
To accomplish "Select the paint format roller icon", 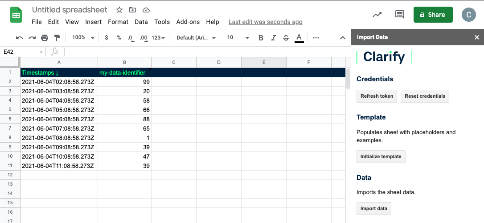I will pyautogui.click(x=57, y=38).
